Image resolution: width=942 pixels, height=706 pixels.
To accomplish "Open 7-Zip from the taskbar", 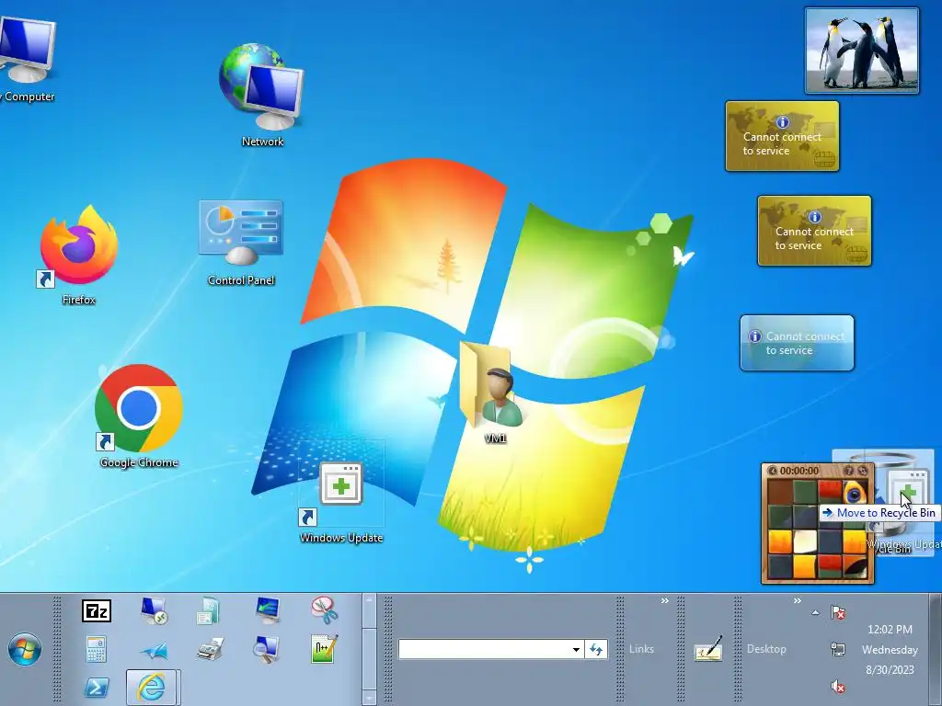I will tap(96, 611).
